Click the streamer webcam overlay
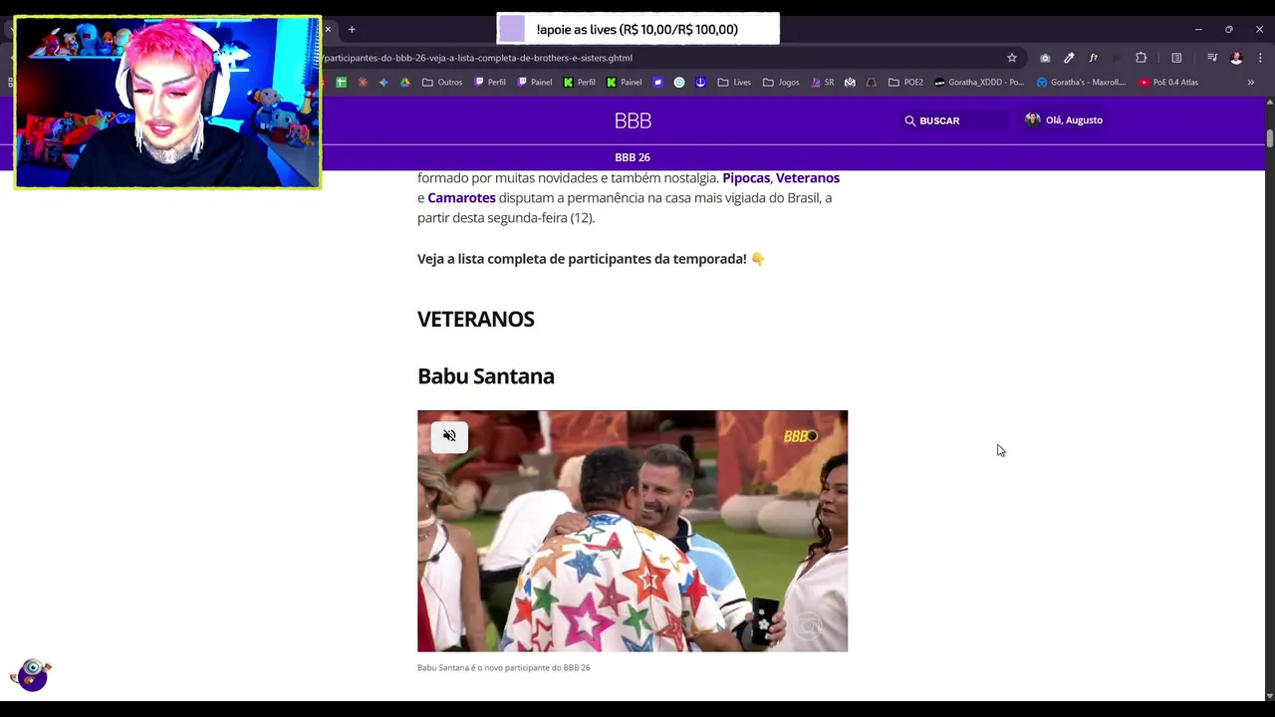This screenshot has width=1275, height=717. pos(167,102)
